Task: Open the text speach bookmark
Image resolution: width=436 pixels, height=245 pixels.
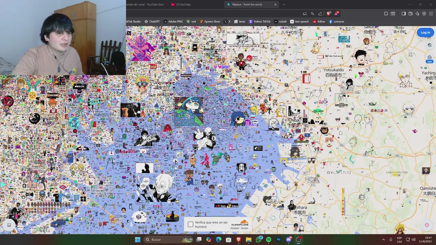Action: 299,21
